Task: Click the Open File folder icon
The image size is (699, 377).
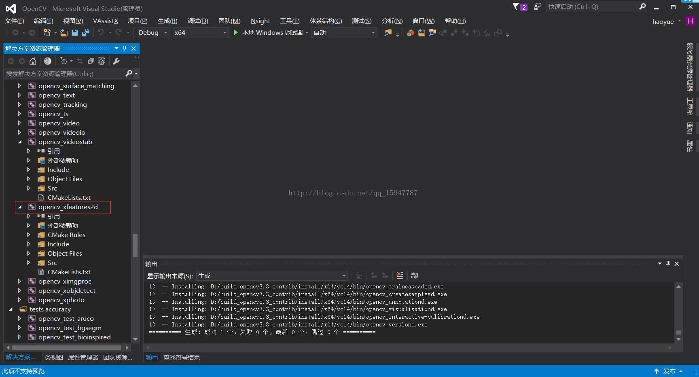Action: 64,33
